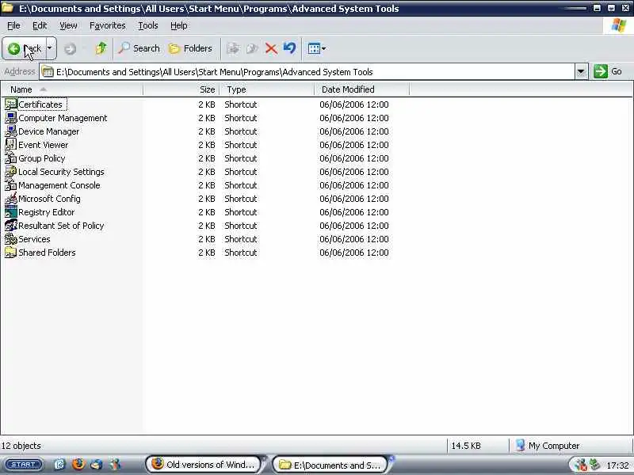Click the '14.5 KB' status bar entry

point(466,446)
